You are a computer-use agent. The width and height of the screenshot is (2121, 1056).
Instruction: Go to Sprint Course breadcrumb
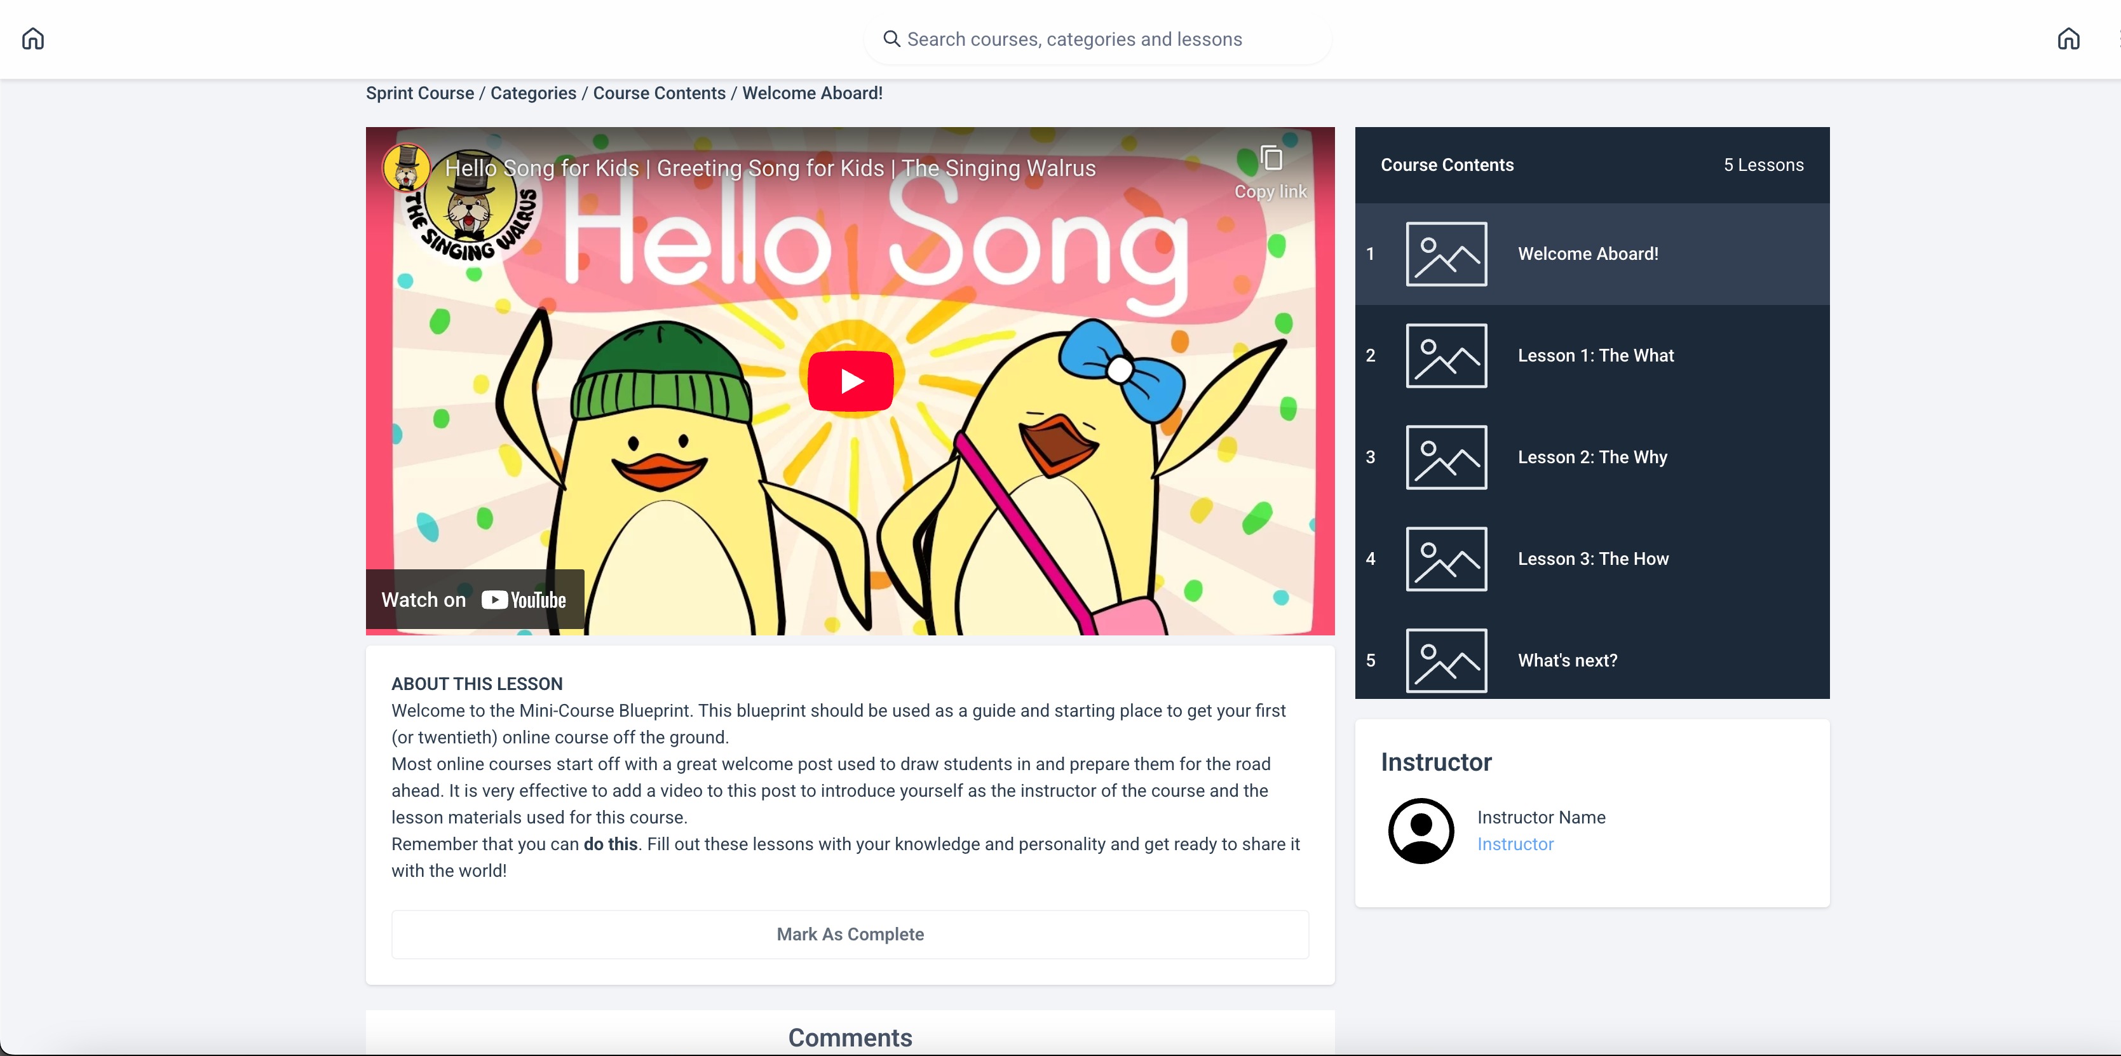420,93
